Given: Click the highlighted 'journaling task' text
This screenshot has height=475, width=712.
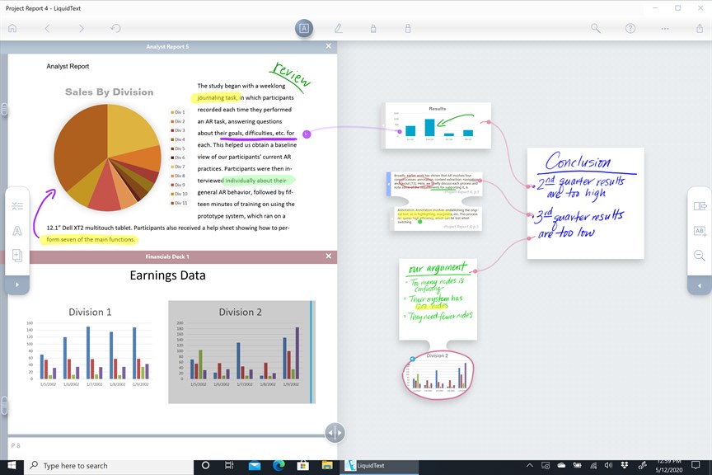Looking at the screenshot, I should (217, 98).
